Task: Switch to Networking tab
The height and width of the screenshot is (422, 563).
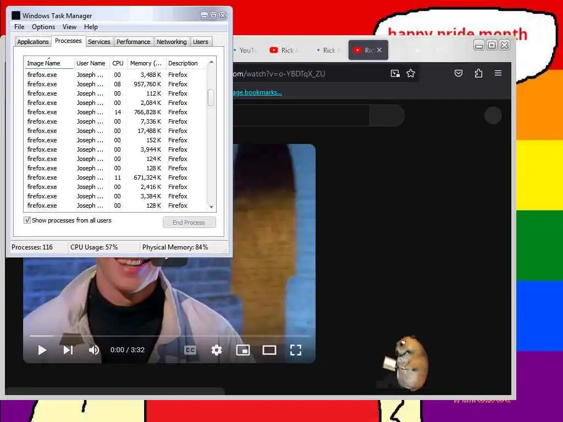Action: pyautogui.click(x=172, y=42)
